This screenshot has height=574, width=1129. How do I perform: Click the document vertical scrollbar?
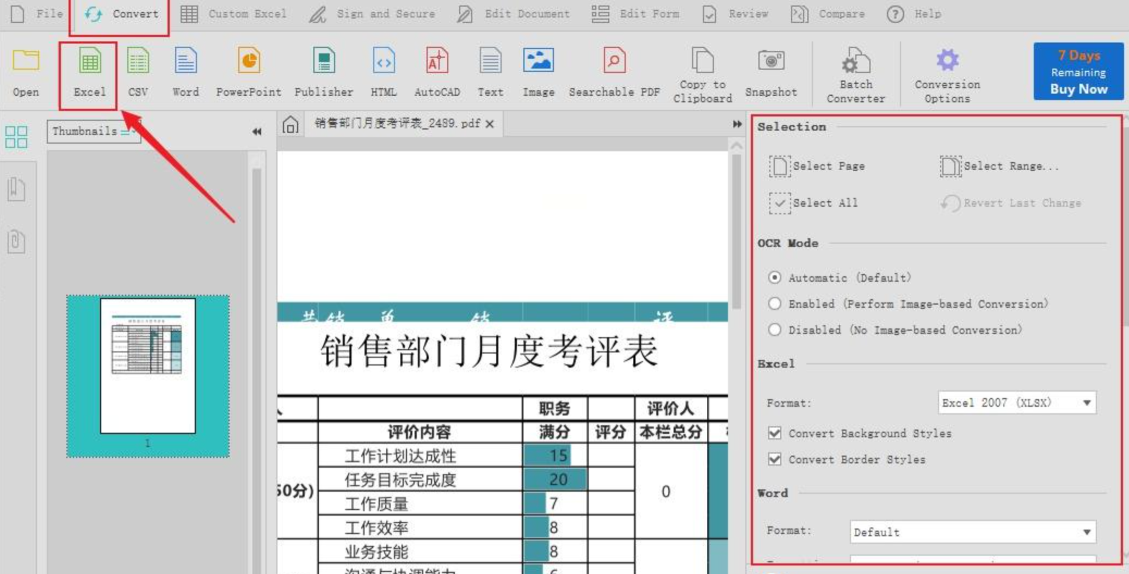tap(736, 231)
